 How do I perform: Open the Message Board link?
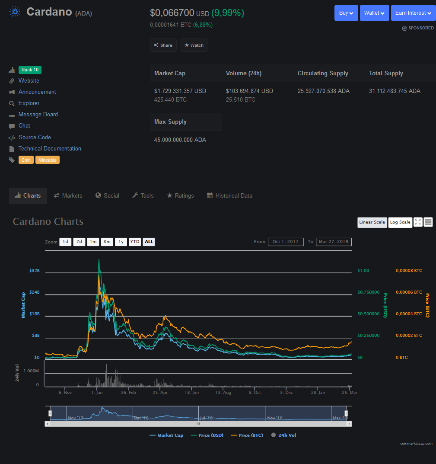(38, 115)
